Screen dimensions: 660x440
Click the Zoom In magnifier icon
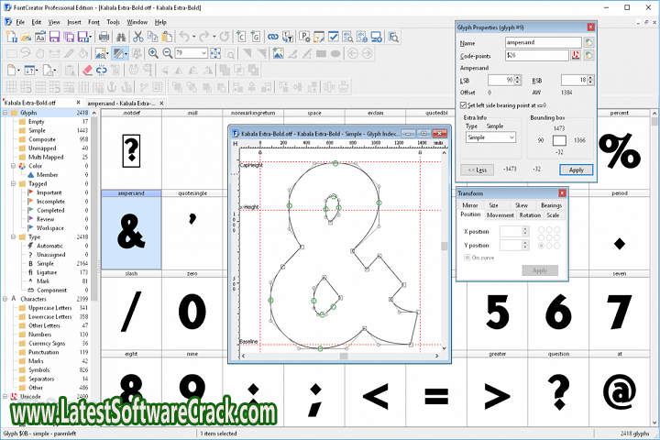tap(153, 53)
